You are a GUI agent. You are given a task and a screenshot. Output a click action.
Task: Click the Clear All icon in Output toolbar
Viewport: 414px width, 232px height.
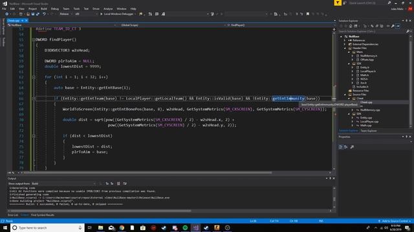pos(118,184)
